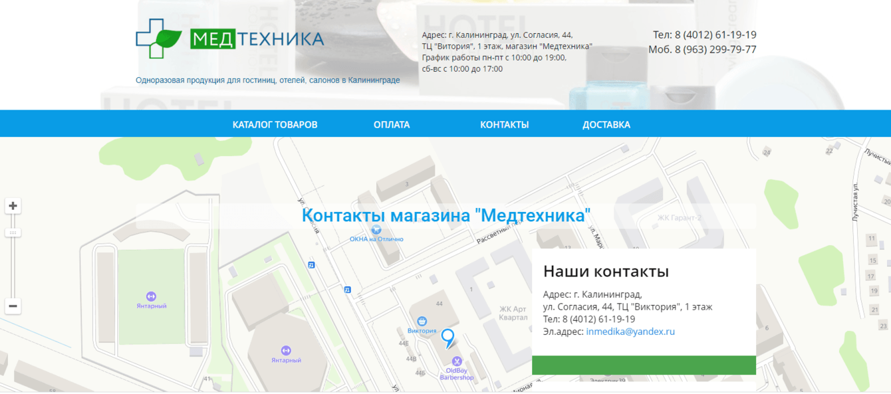891x394 pixels.
Task: Open ОПЛАТА menu item
Action: click(392, 124)
